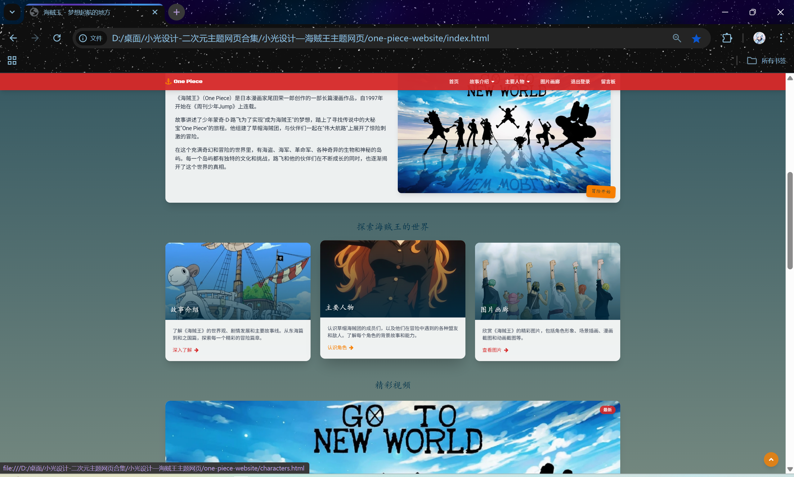
Task: Open the 图片画廊 crew card image
Action: (547, 281)
